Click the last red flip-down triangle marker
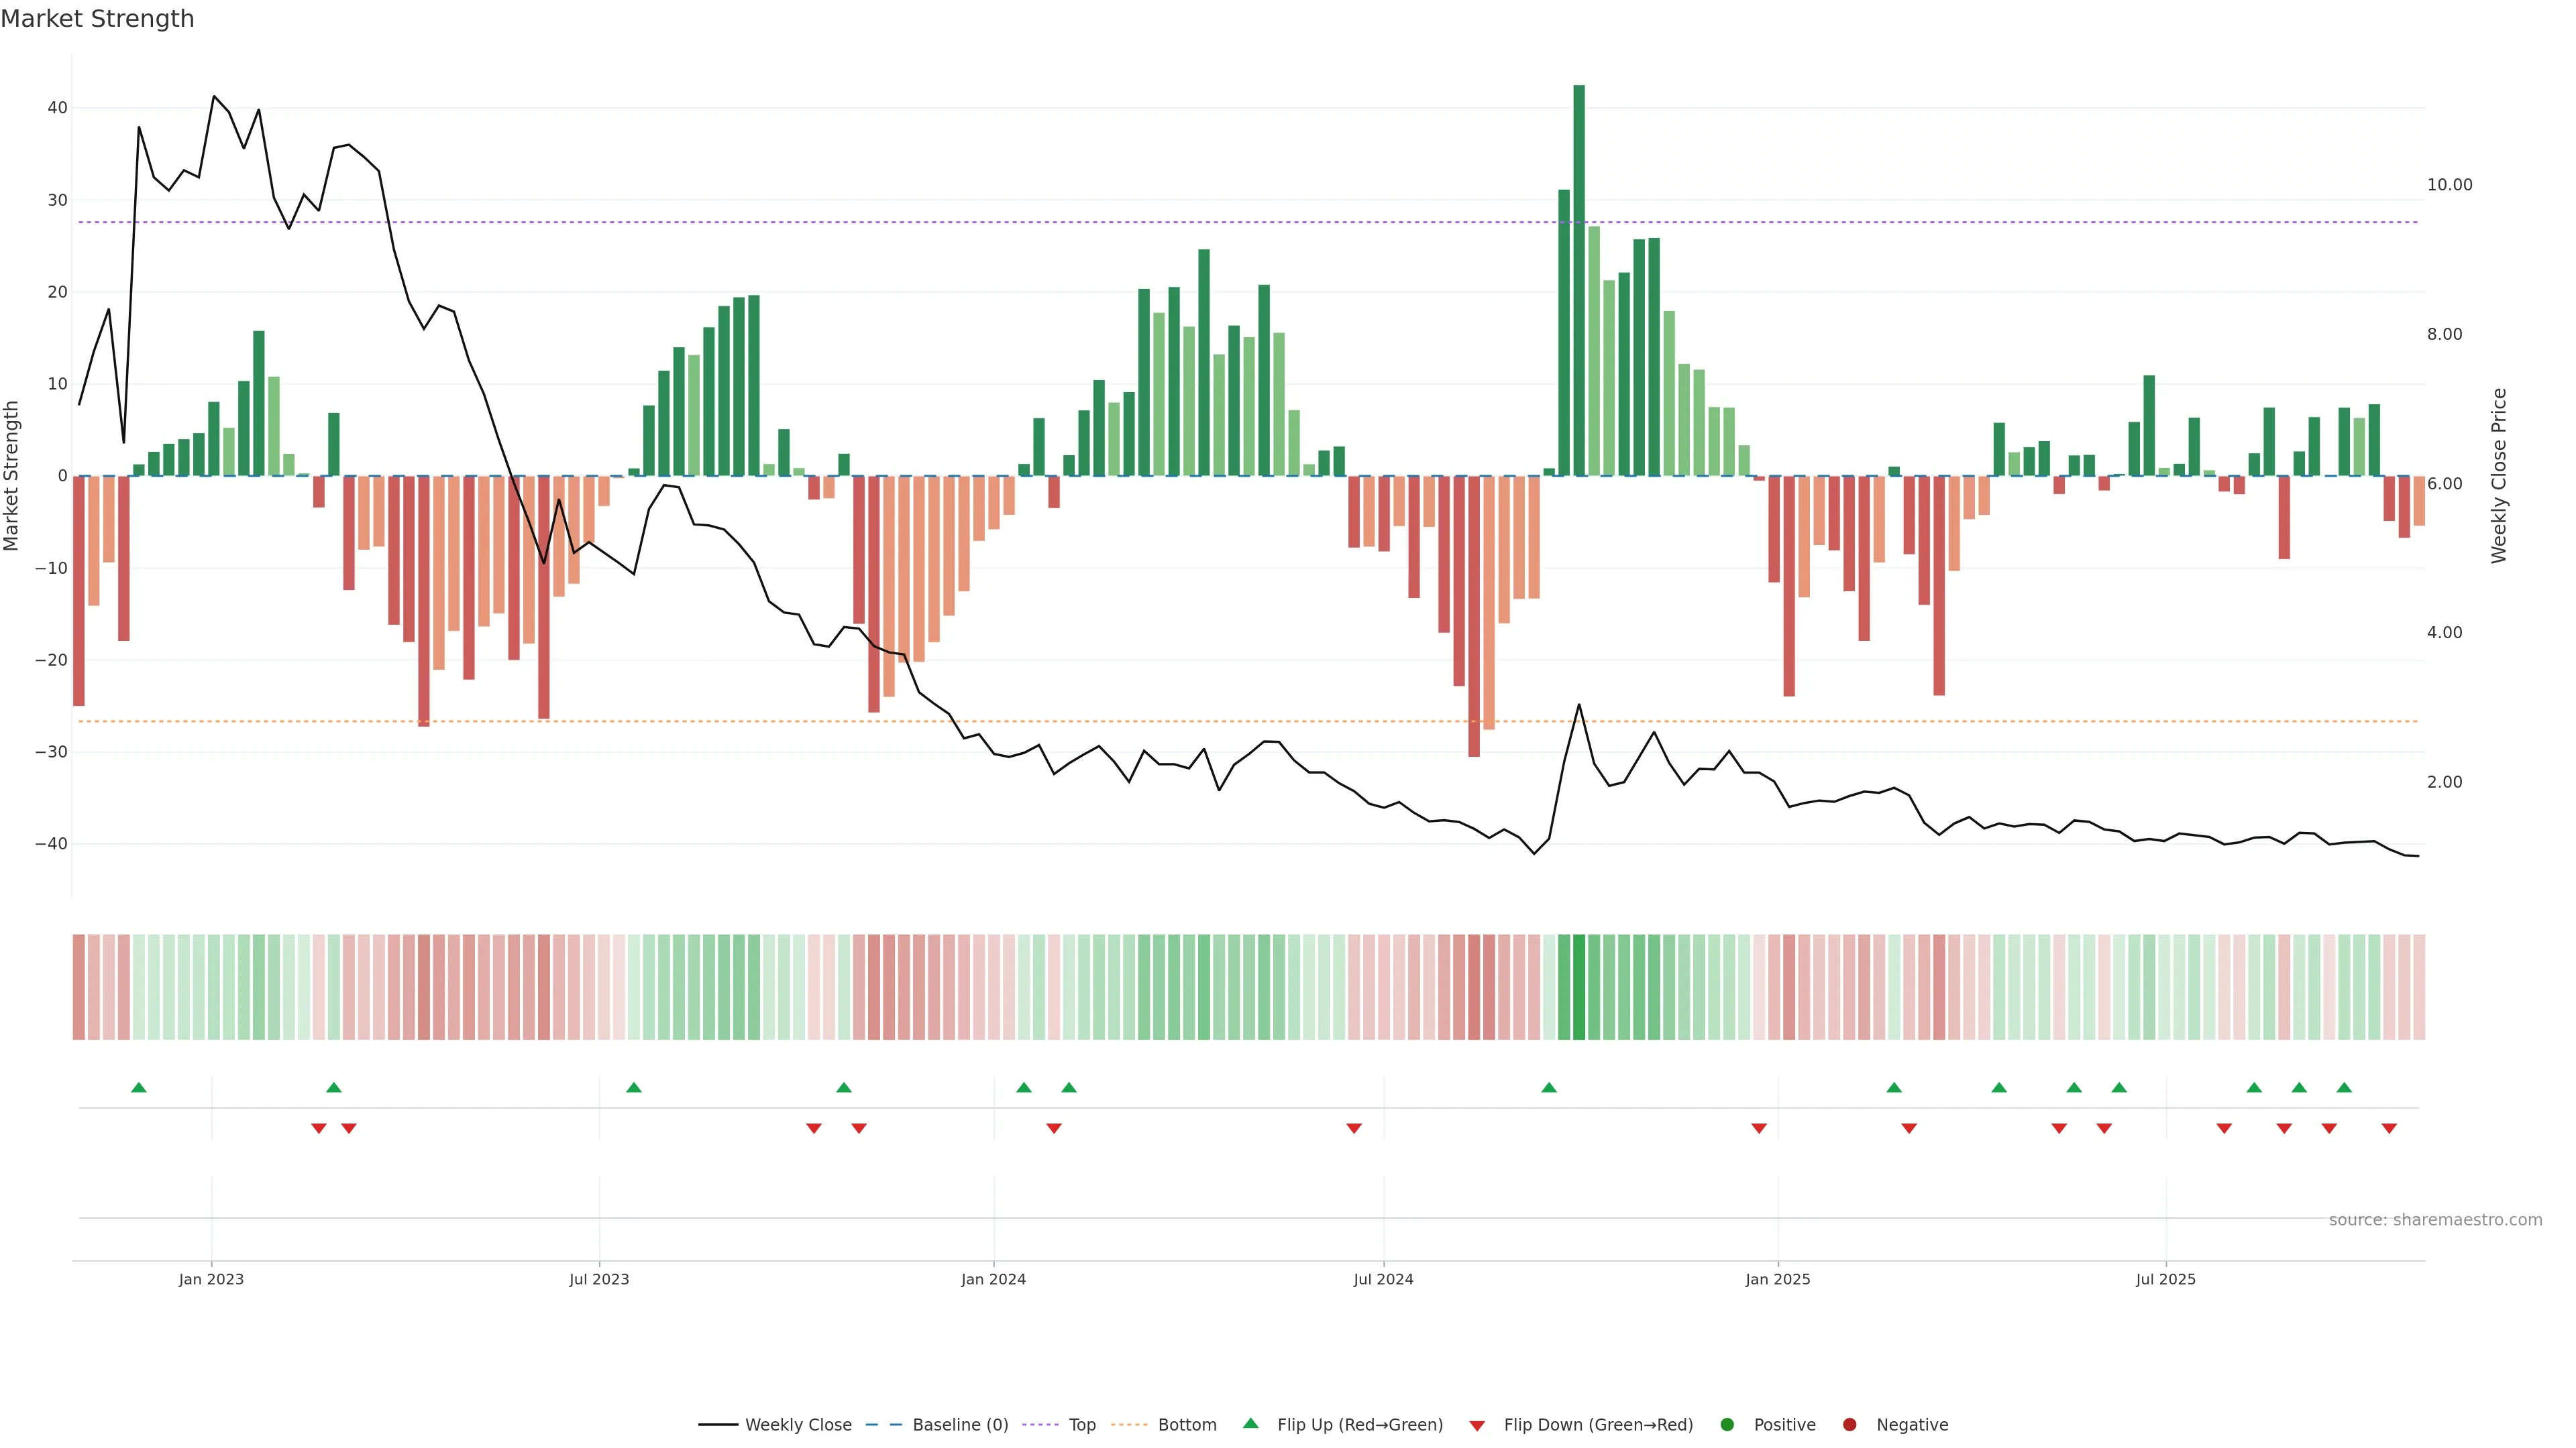The image size is (2576, 1448). (2389, 1128)
